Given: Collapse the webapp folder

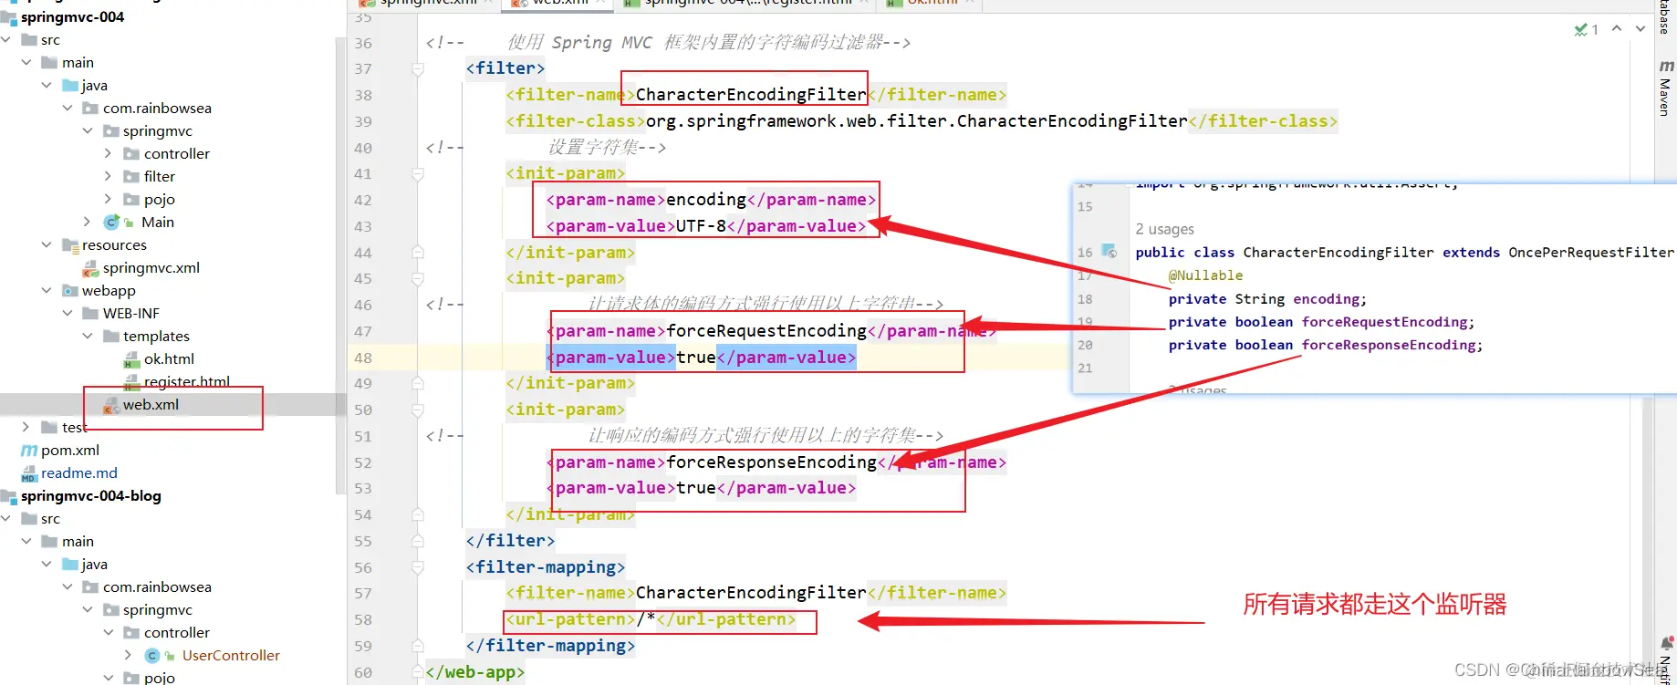Looking at the screenshot, I should (47, 290).
